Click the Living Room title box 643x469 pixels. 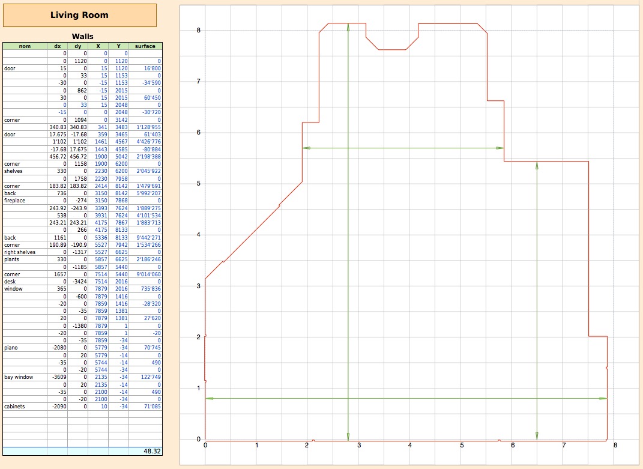(x=80, y=15)
